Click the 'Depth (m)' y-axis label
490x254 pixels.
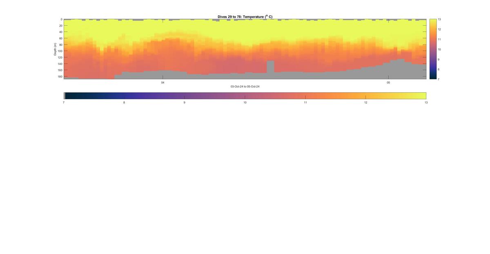point(55,49)
